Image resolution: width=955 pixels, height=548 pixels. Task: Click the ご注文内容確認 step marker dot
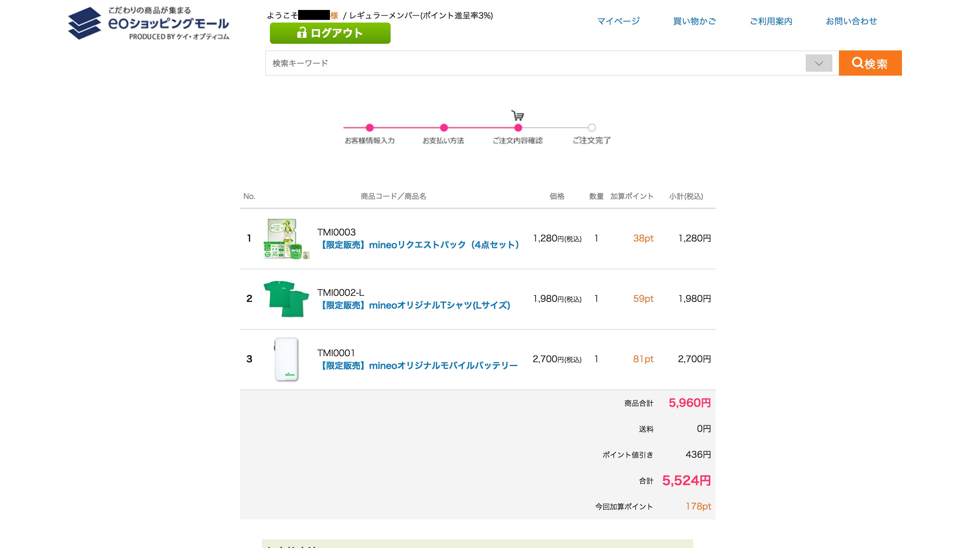click(x=518, y=128)
